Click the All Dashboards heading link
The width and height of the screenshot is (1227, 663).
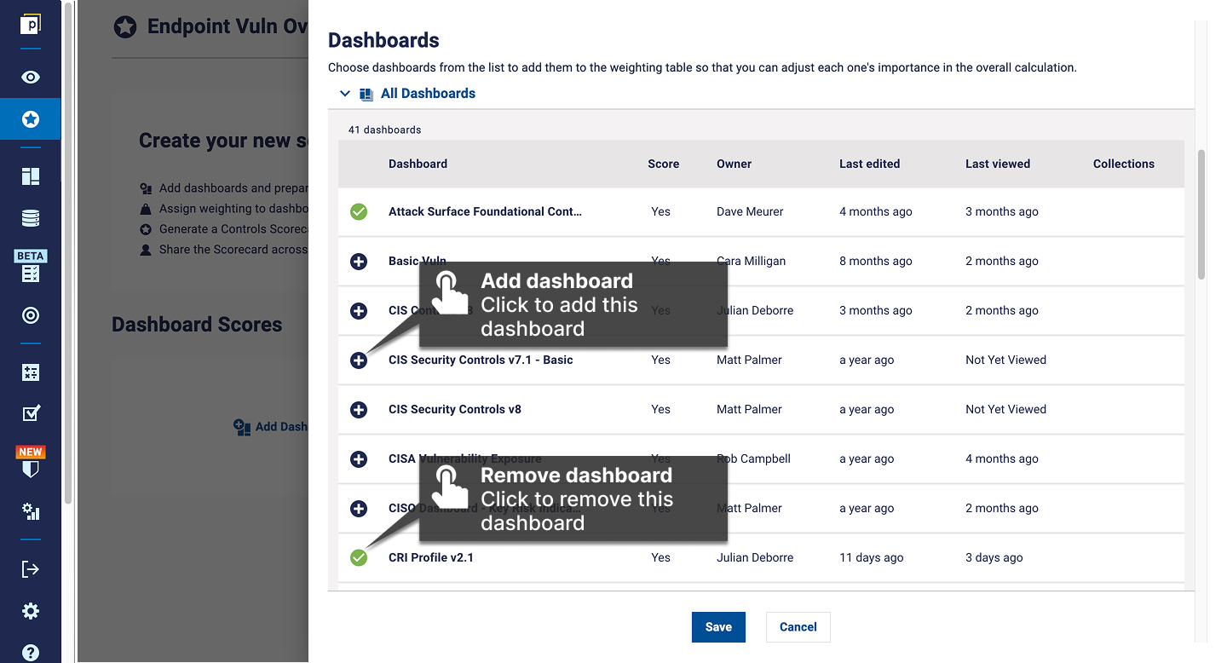click(x=428, y=94)
